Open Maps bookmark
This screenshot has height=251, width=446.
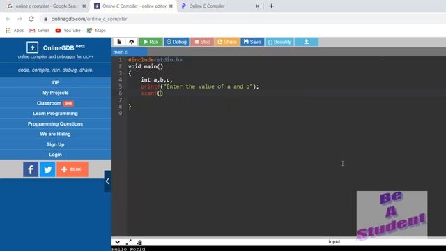(x=96, y=31)
